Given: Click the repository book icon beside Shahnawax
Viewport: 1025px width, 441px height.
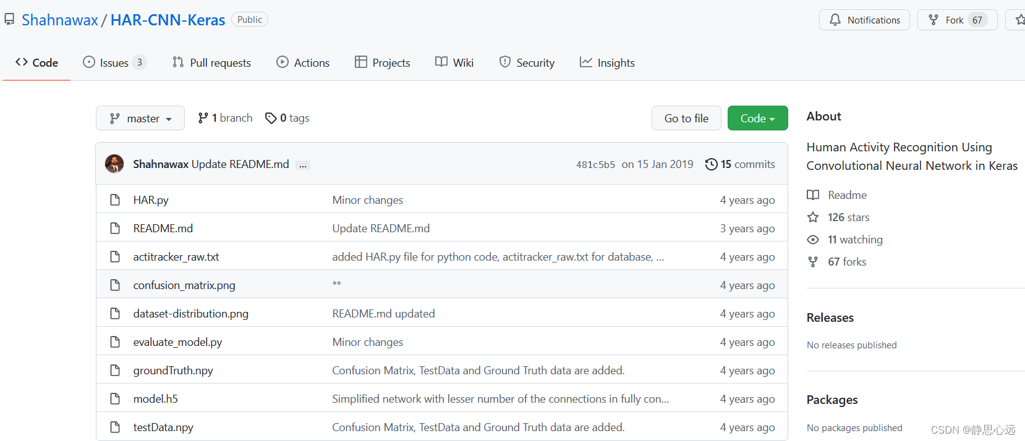Looking at the screenshot, I should click(9, 20).
